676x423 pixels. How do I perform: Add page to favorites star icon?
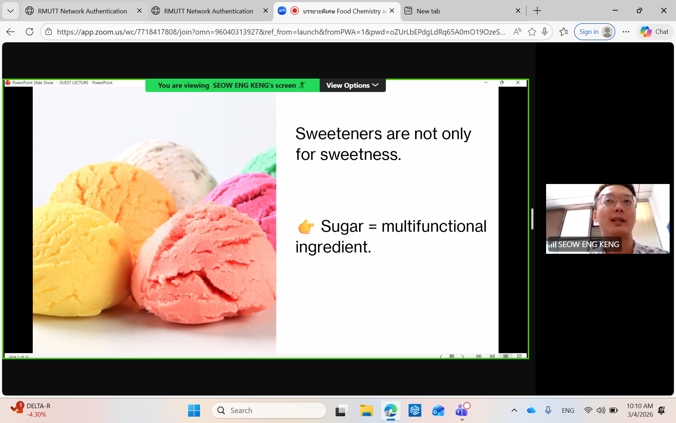(532, 32)
